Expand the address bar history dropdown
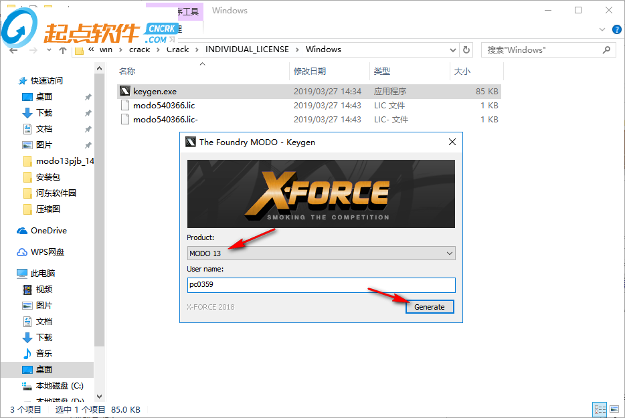This screenshot has width=625, height=418. (x=453, y=50)
